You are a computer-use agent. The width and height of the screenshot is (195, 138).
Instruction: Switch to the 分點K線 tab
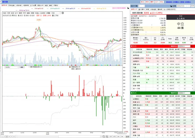point(18,6)
